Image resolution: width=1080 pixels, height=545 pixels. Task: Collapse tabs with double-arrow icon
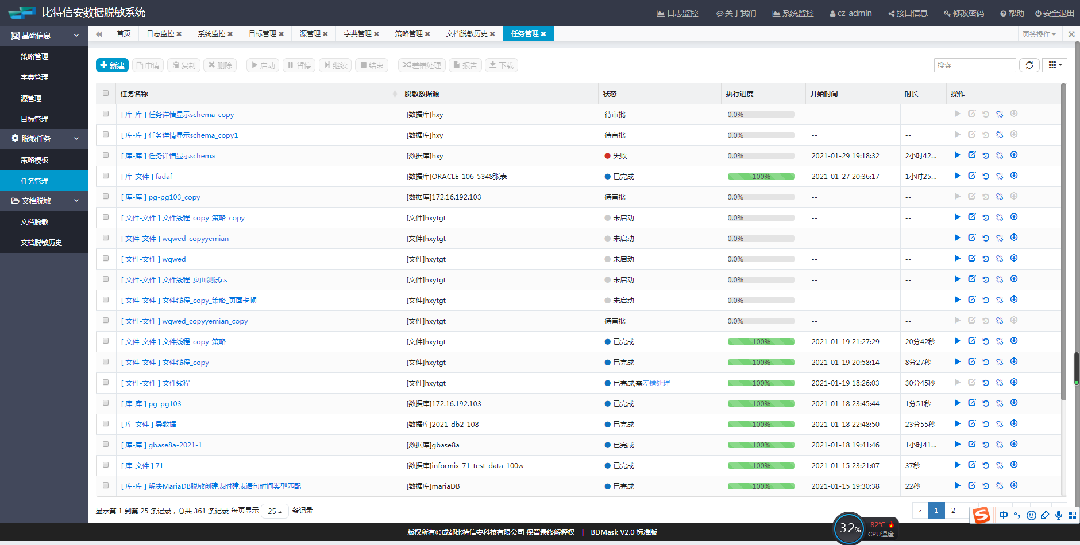click(99, 34)
